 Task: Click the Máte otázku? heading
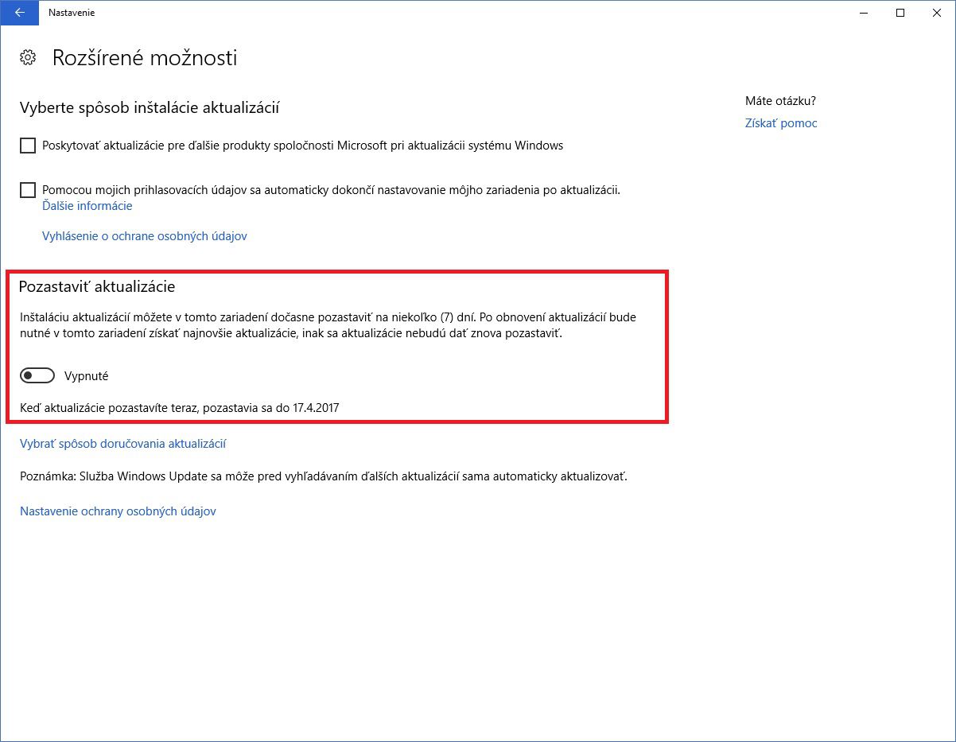[x=780, y=101]
